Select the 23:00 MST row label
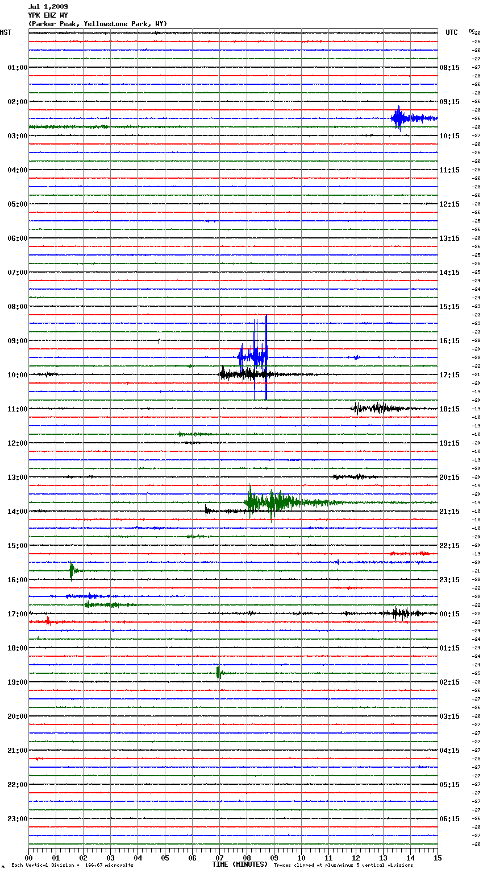 point(18,819)
